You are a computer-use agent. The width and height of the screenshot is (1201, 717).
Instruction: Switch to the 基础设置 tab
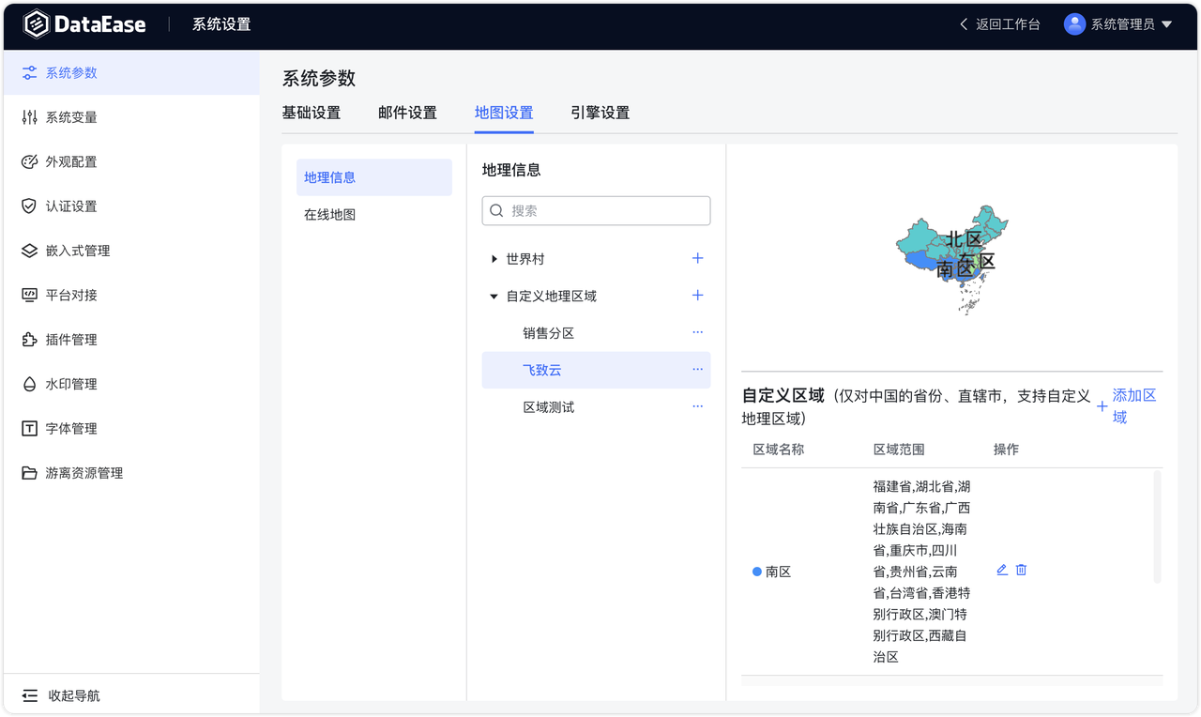coord(312,112)
